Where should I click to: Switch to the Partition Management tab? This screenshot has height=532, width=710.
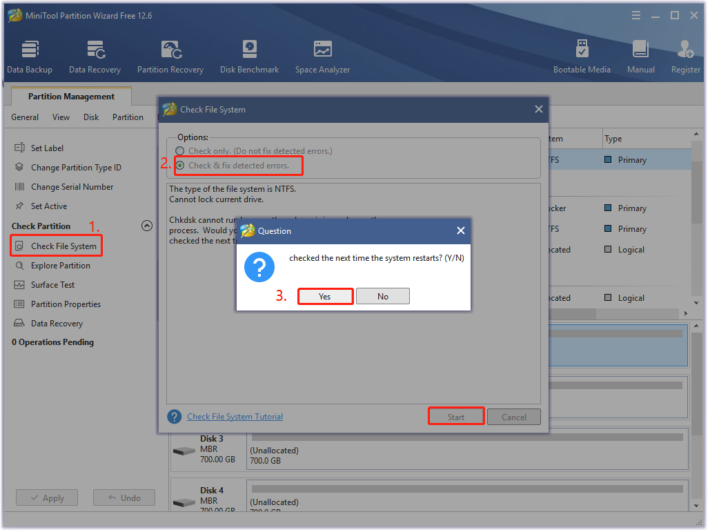click(x=71, y=97)
